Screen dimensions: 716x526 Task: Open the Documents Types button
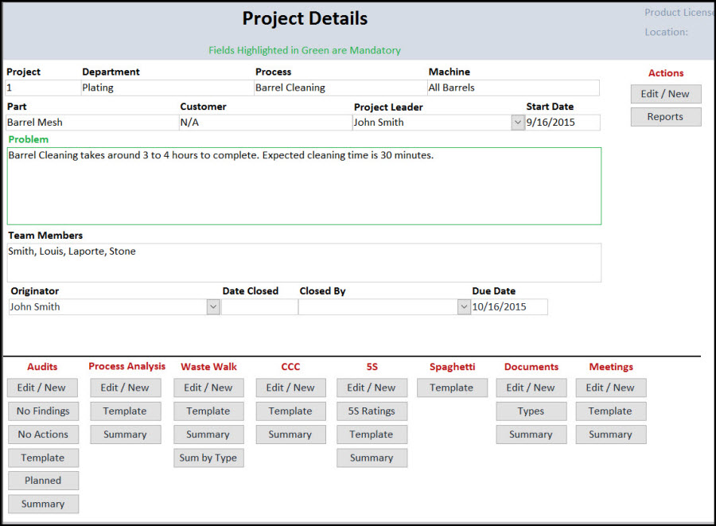click(x=531, y=411)
